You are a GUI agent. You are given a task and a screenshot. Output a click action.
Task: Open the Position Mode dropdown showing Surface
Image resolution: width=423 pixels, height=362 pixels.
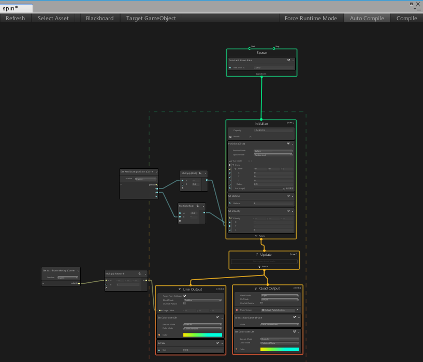tap(273, 151)
